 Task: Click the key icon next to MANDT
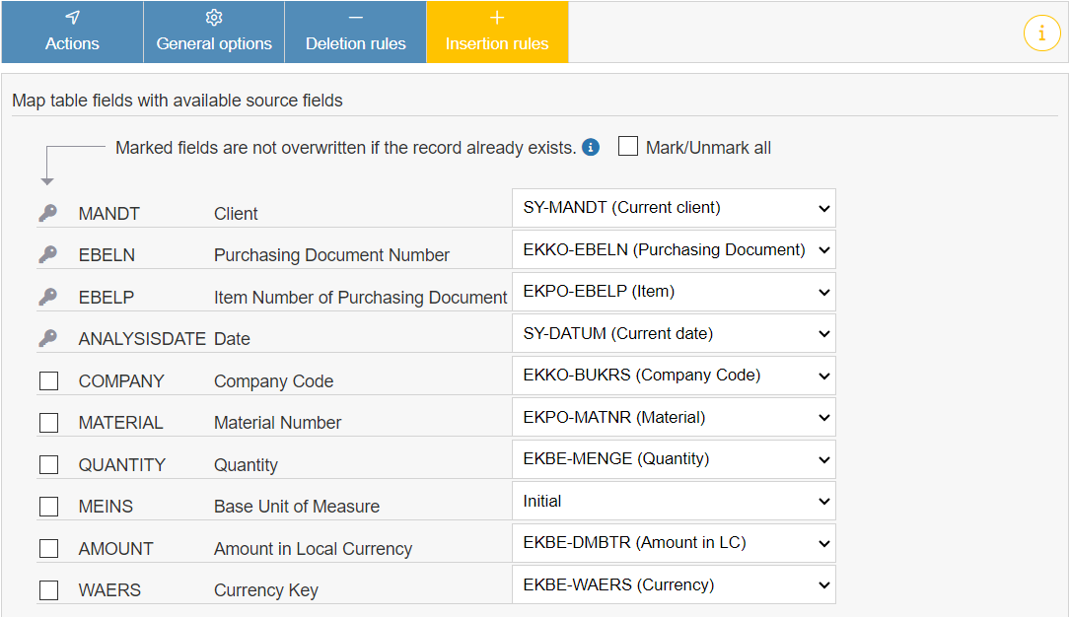tap(48, 213)
